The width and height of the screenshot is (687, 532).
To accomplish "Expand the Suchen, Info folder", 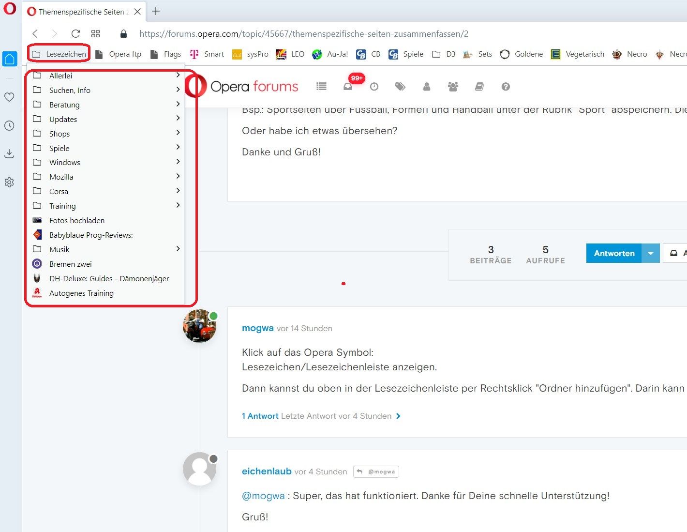I will (106, 90).
